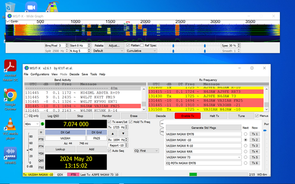This screenshot has height=184, width=295.
Task: Click the red Enable Tx button
Action: coord(187,116)
